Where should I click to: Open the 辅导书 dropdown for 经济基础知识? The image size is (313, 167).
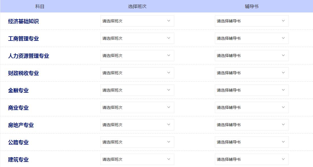[x=252, y=21]
